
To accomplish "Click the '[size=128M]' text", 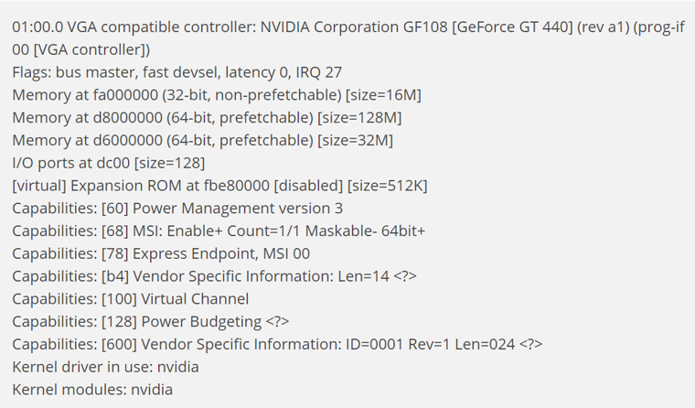I will [x=359, y=117].
